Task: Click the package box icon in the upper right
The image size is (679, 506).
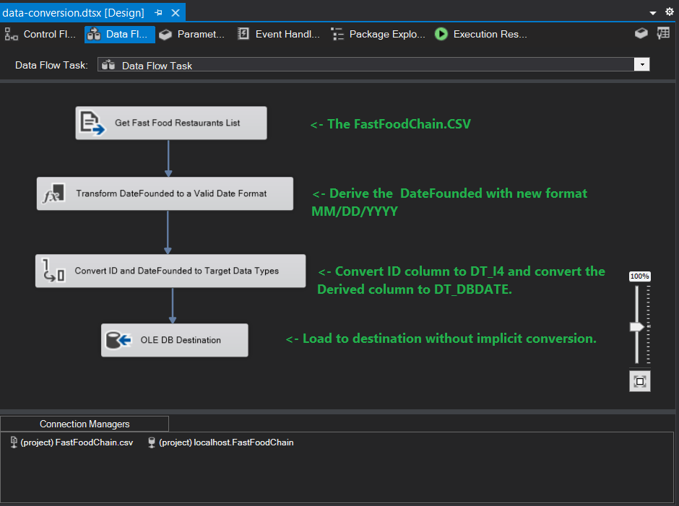Action: pyautogui.click(x=641, y=32)
